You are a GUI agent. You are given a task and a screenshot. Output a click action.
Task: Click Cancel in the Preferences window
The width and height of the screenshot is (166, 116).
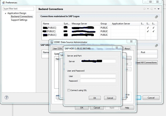[x=151, y=98]
